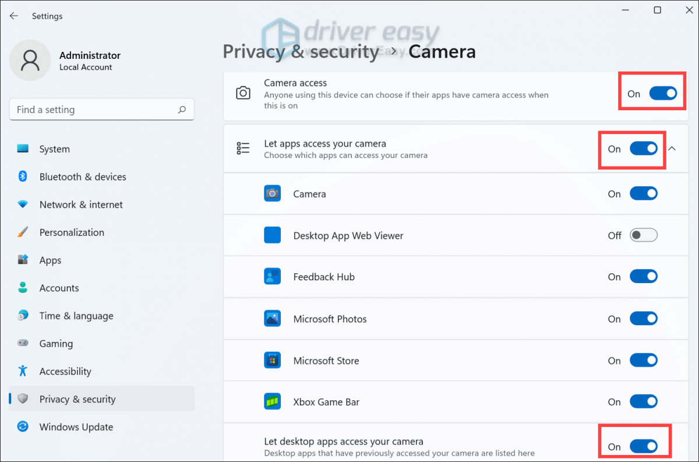This screenshot has width=699, height=462.
Task: Open Personalization settings
Action: (22, 232)
